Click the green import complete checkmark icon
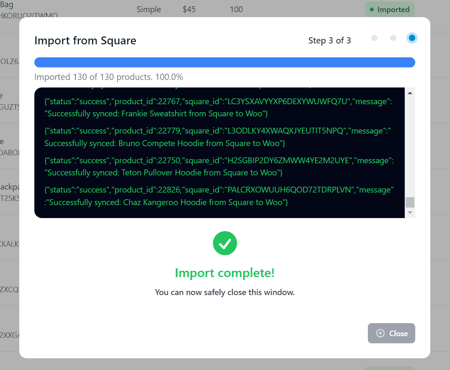Image resolution: width=450 pixels, height=370 pixels. pyautogui.click(x=225, y=243)
